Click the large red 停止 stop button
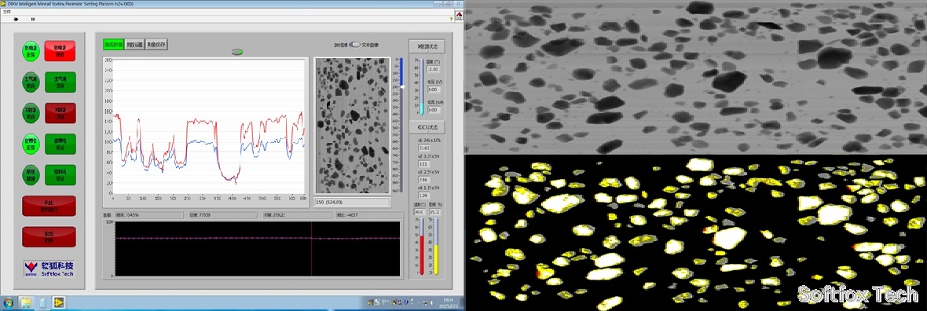 [49, 206]
